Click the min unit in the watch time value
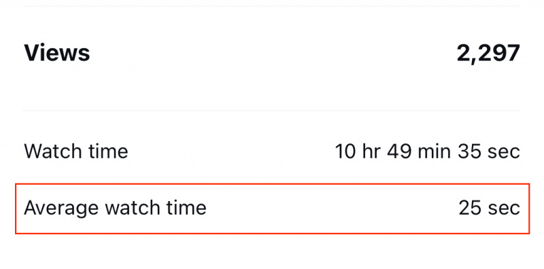The image size is (544, 269). point(435,151)
